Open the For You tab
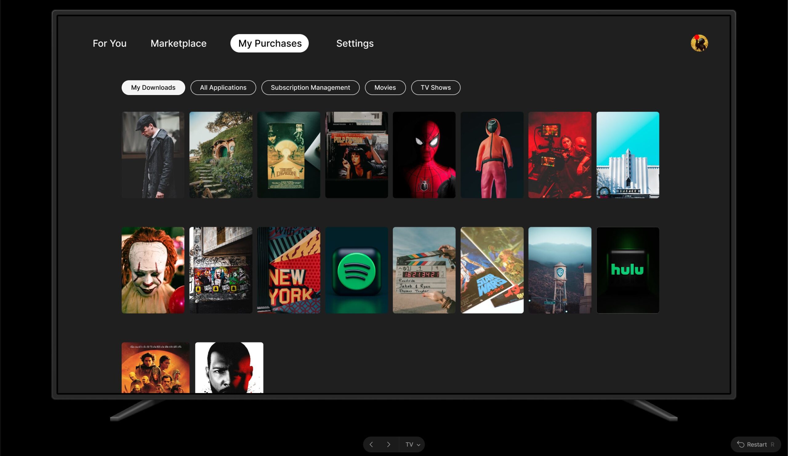 click(110, 43)
